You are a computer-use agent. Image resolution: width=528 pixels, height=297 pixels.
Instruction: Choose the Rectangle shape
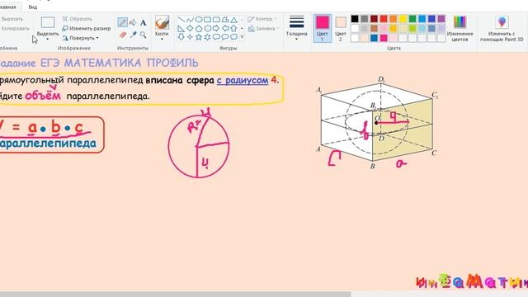tap(207, 20)
